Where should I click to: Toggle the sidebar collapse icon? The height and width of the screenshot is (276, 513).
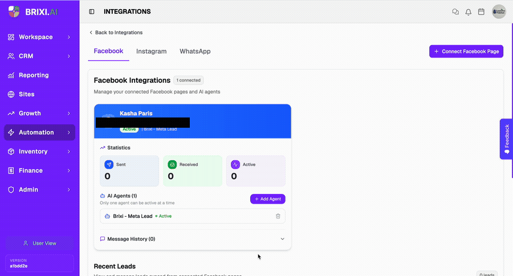[92, 11]
